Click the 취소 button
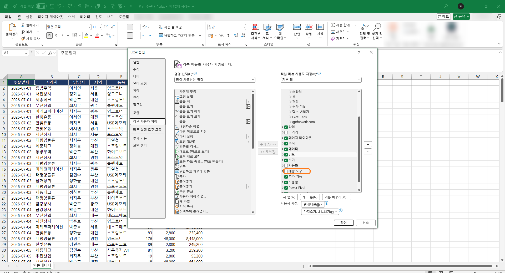Image resolution: width=505 pixels, height=273 pixels. point(366,223)
